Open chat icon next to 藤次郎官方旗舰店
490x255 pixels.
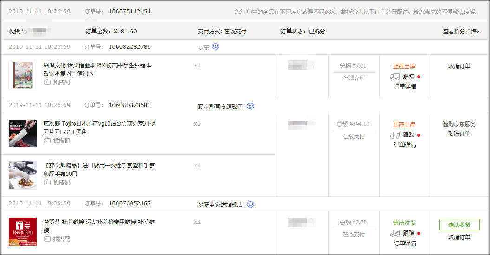(250, 107)
